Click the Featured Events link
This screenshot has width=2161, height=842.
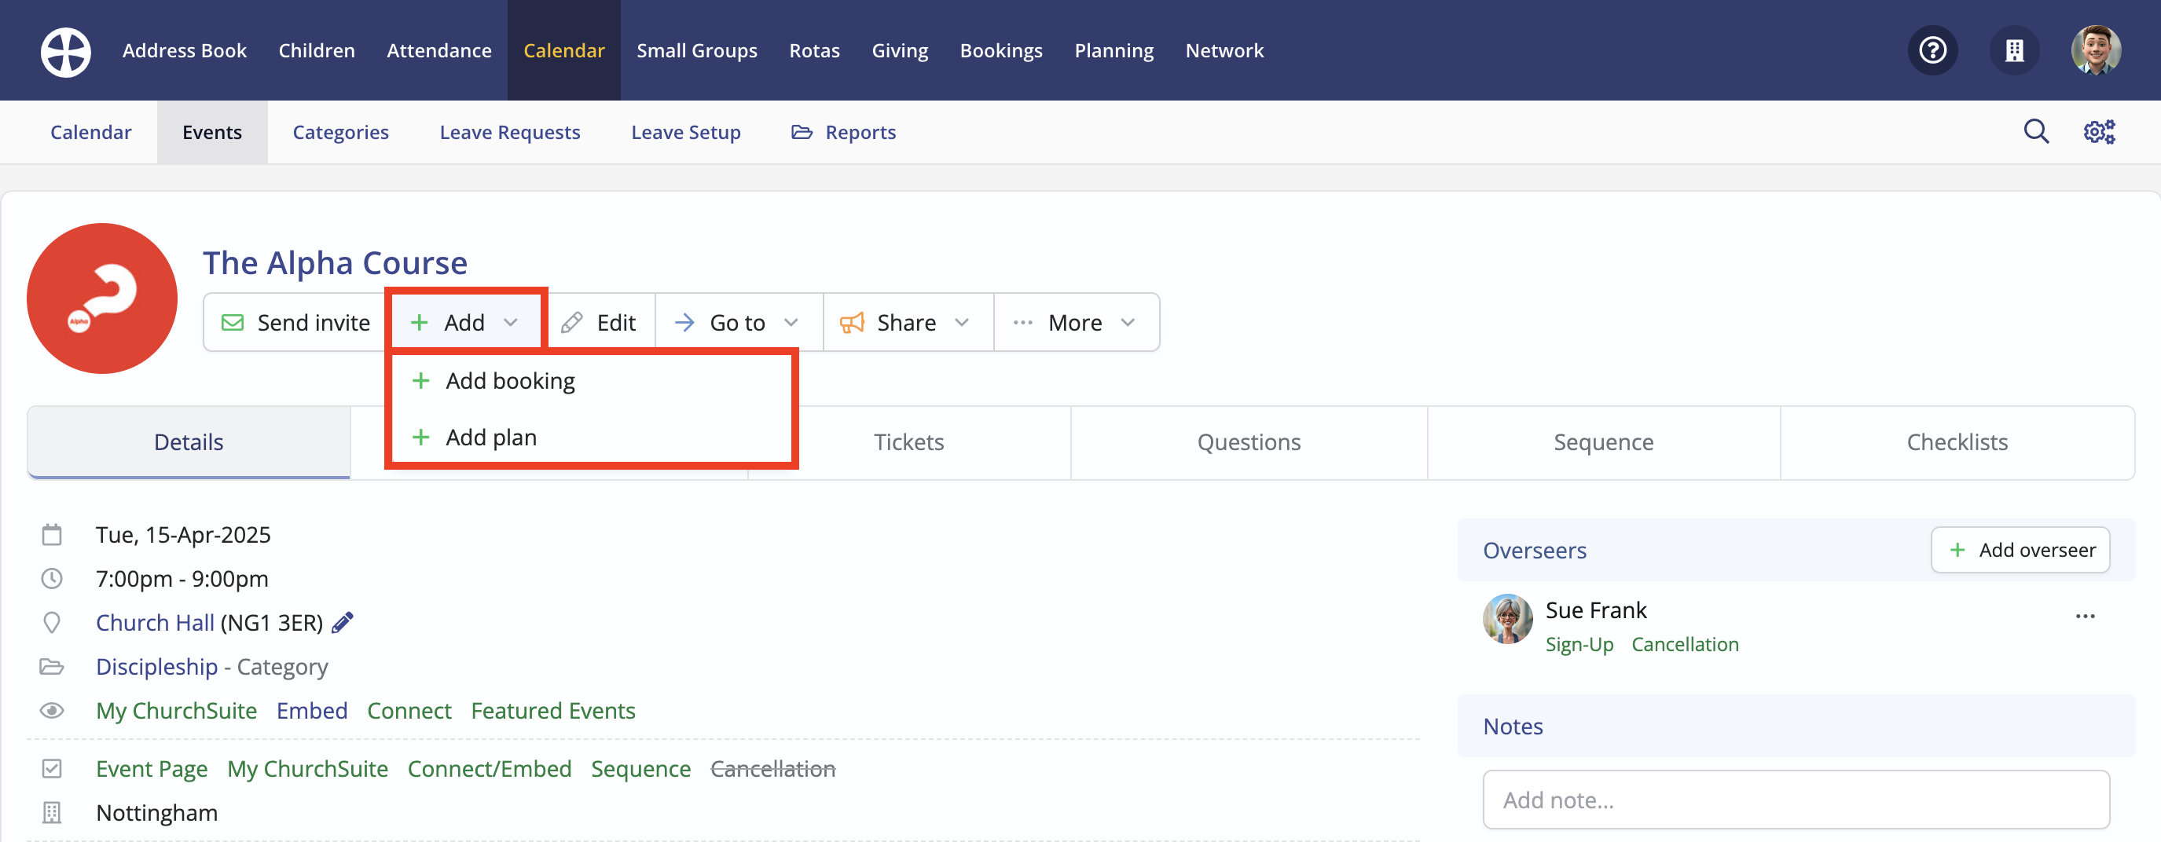point(553,710)
